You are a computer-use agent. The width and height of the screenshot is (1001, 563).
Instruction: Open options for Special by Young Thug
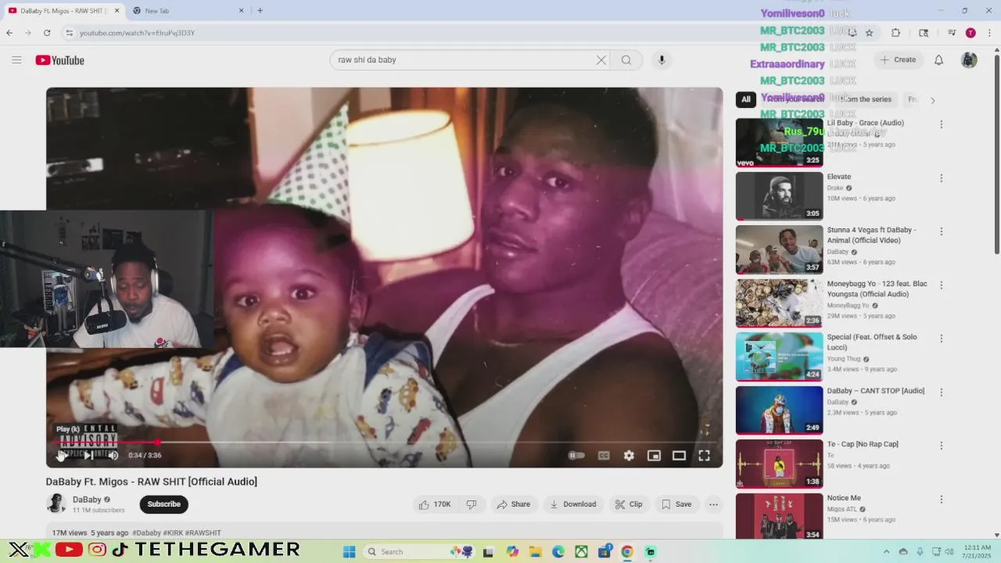pos(942,339)
